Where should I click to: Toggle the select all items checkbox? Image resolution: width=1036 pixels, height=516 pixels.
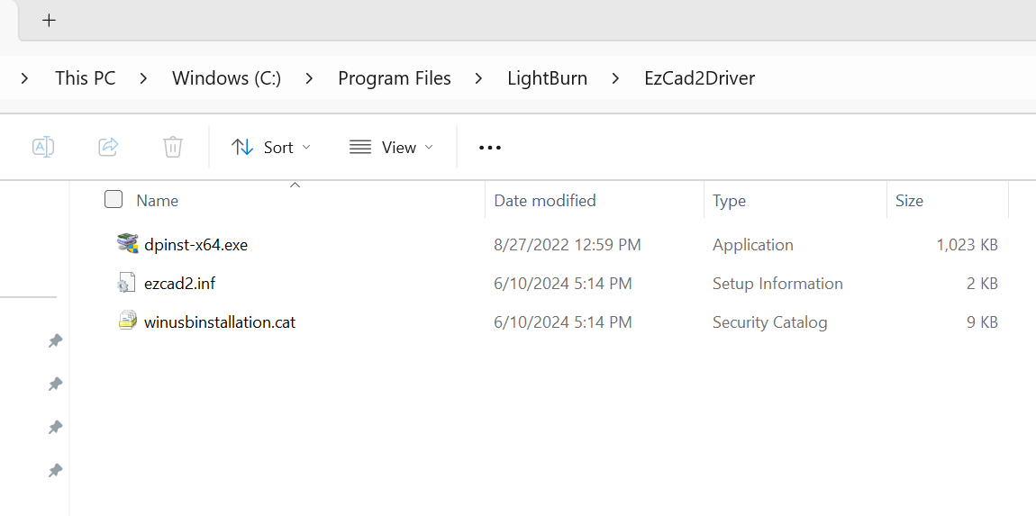[x=114, y=200]
